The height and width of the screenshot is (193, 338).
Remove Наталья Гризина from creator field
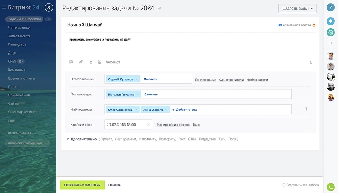tap(137, 94)
